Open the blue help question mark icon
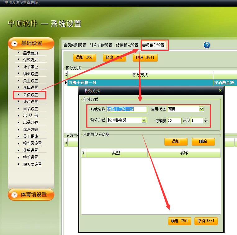 coord(207,45)
